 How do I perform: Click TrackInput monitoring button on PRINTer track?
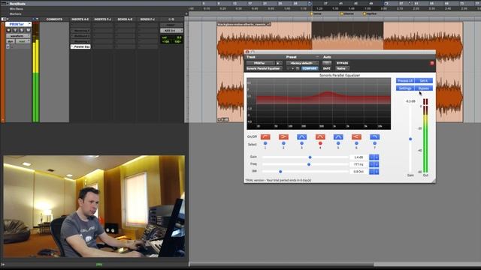pos(15,30)
